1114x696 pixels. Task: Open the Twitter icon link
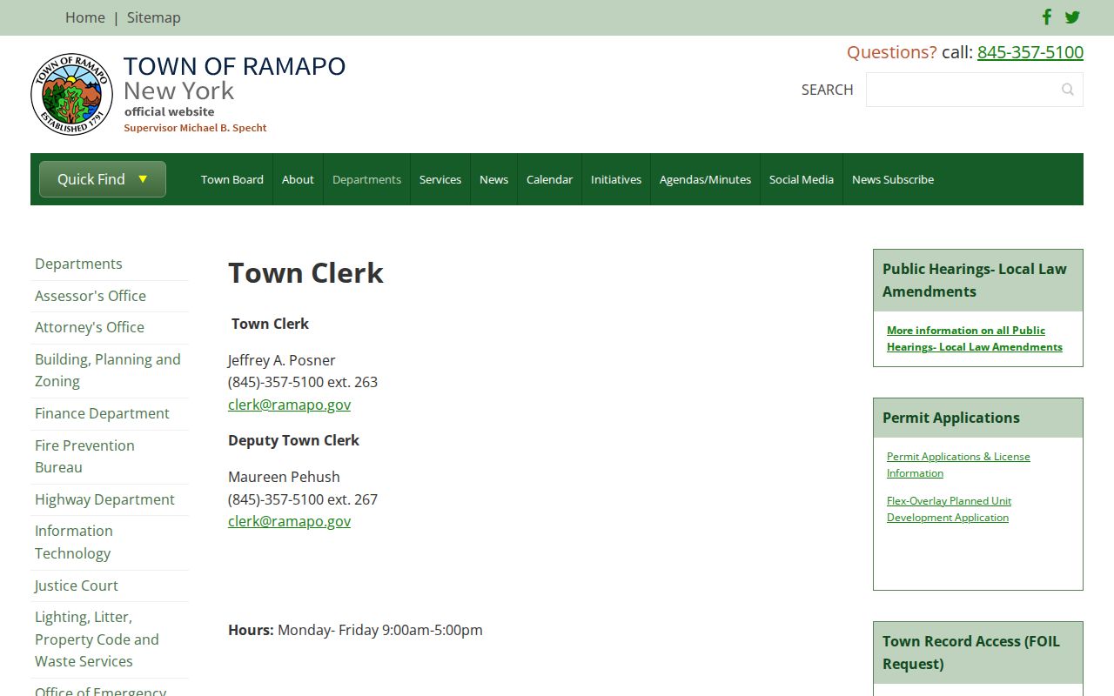point(1072,17)
